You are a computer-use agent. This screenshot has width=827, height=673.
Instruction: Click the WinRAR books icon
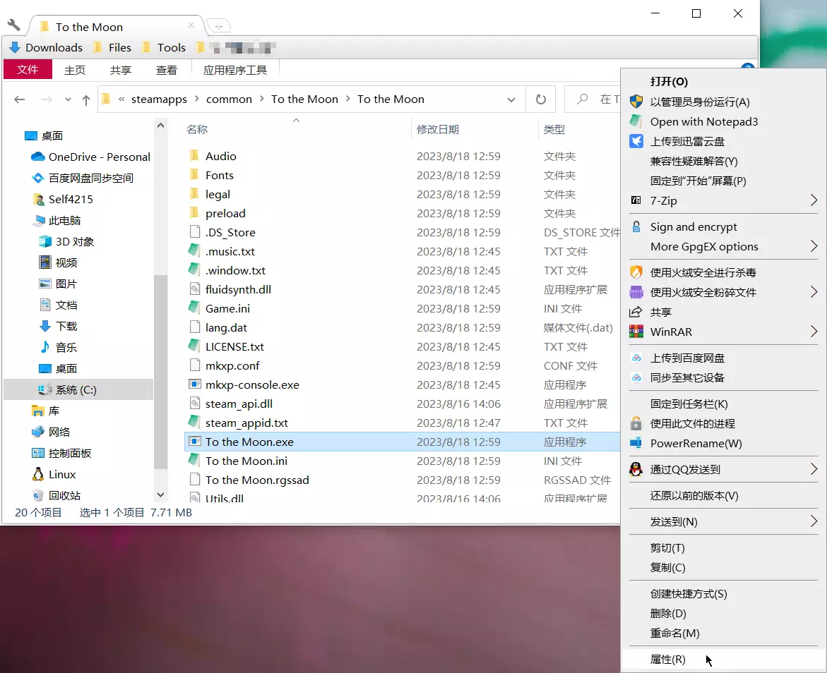coord(636,332)
